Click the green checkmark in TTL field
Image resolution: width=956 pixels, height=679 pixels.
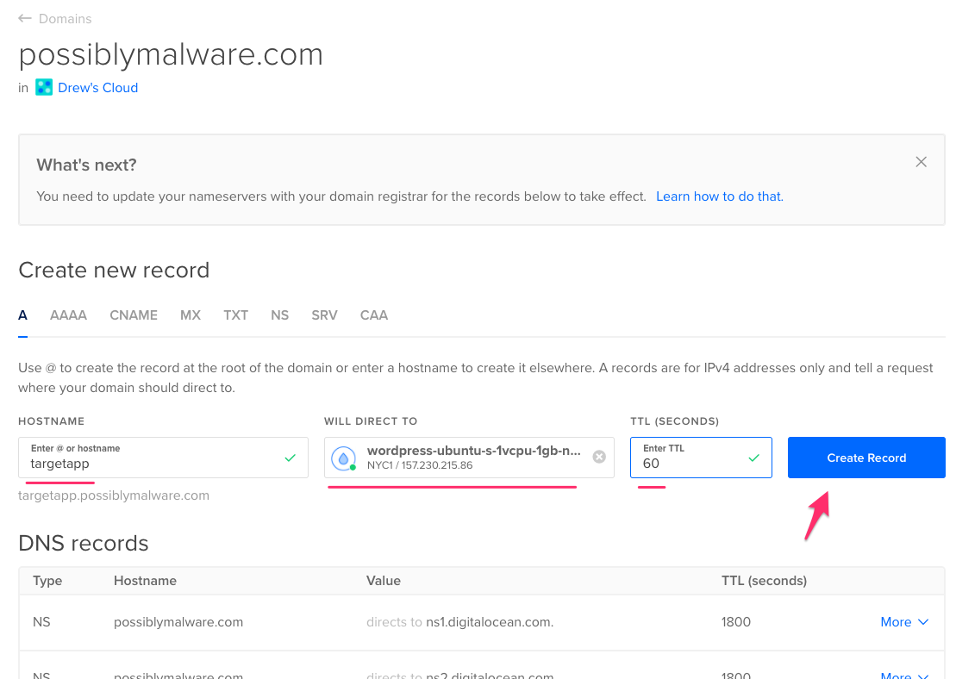tap(754, 458)
